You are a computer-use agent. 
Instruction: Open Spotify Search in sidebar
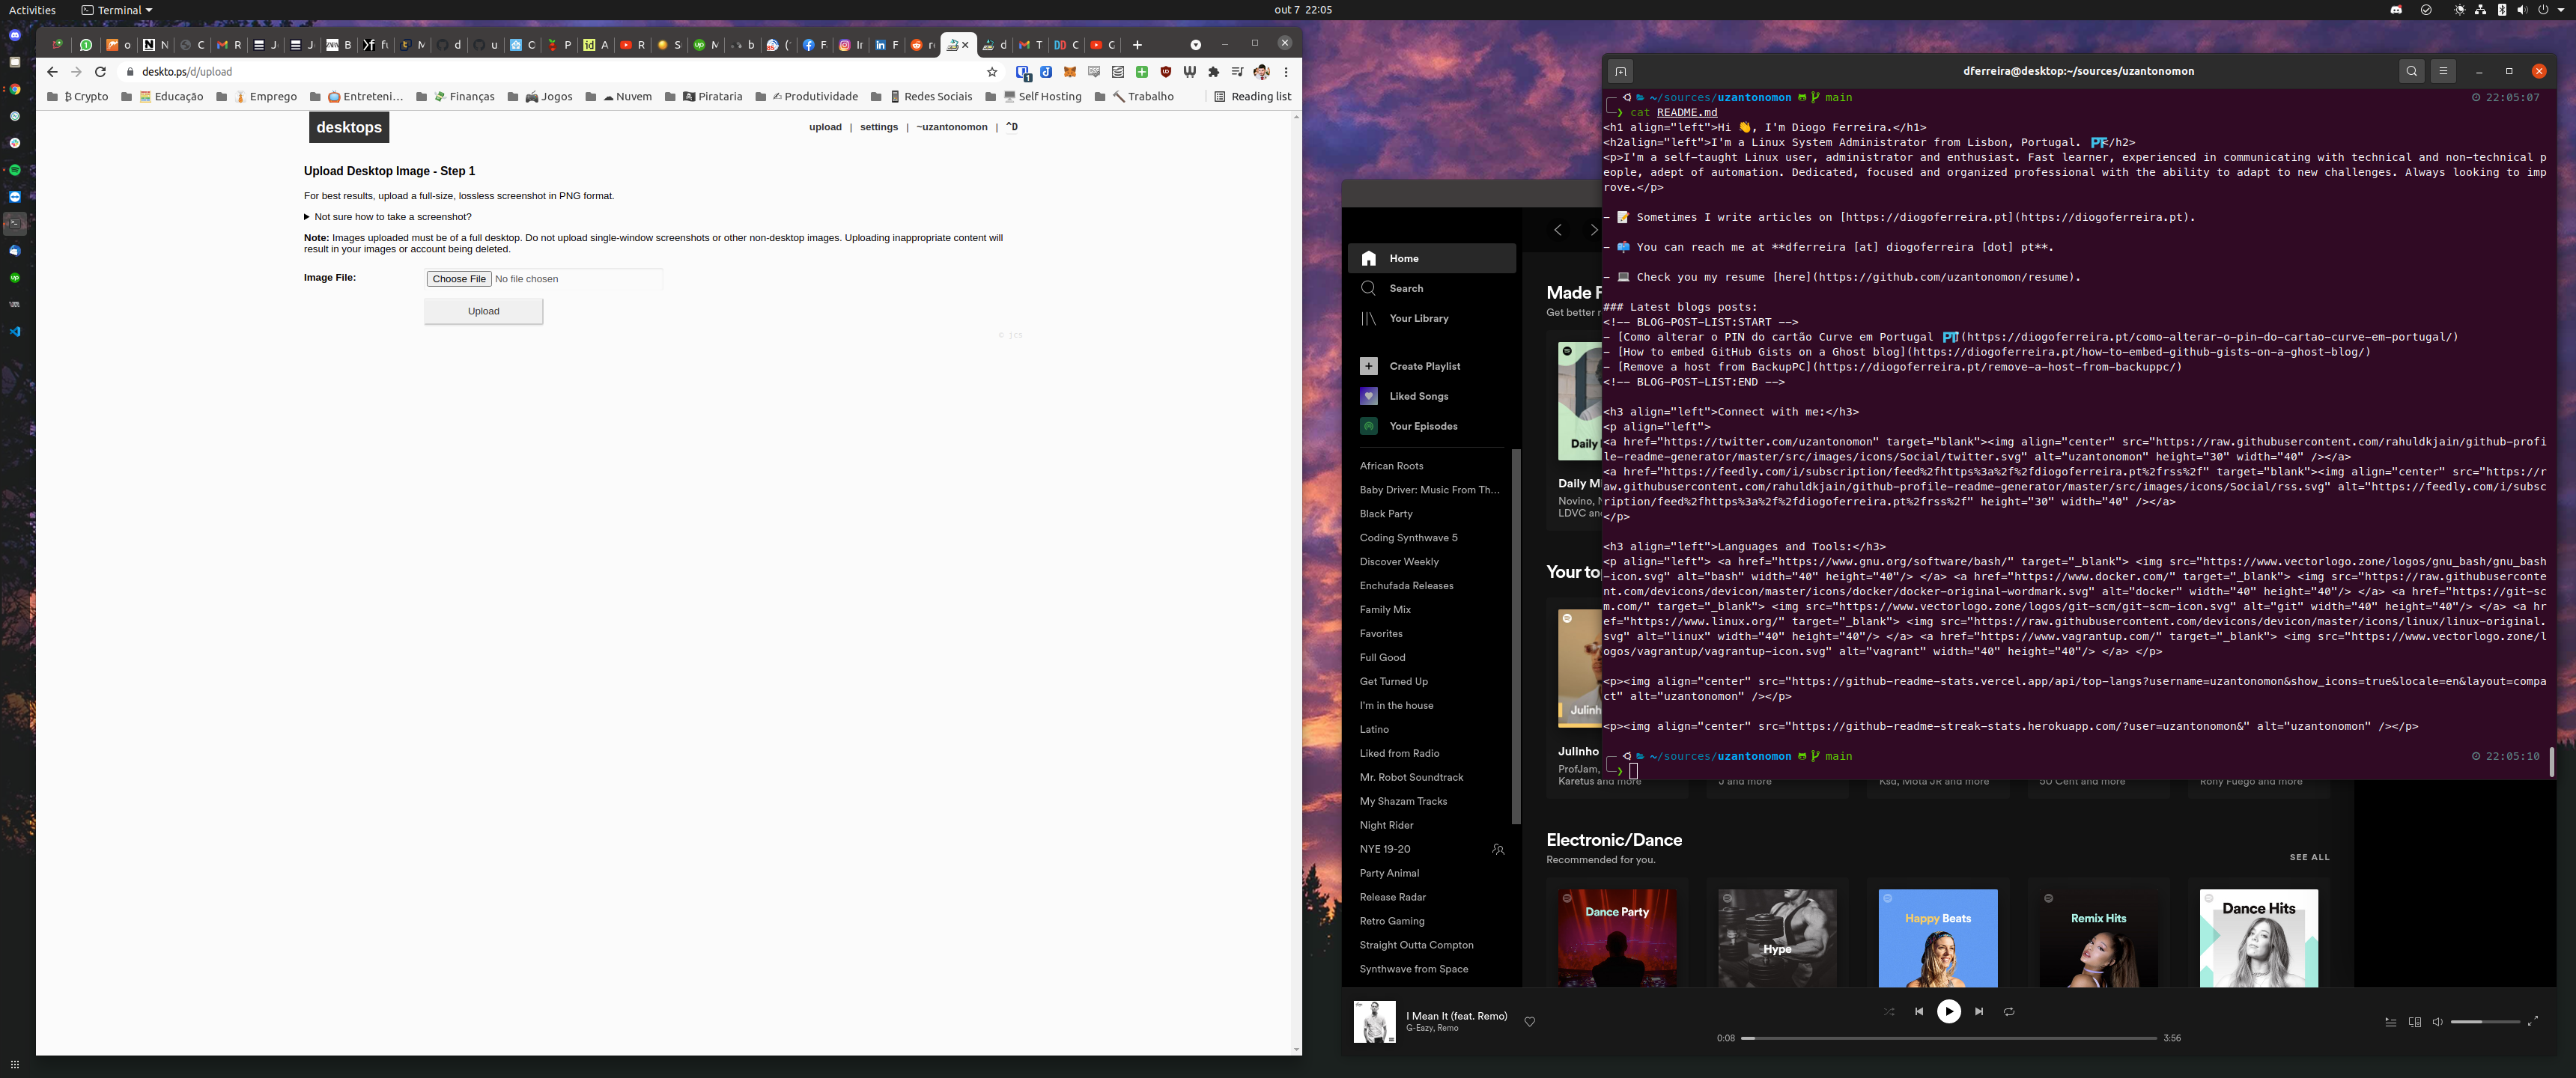tap(1405, 288)
